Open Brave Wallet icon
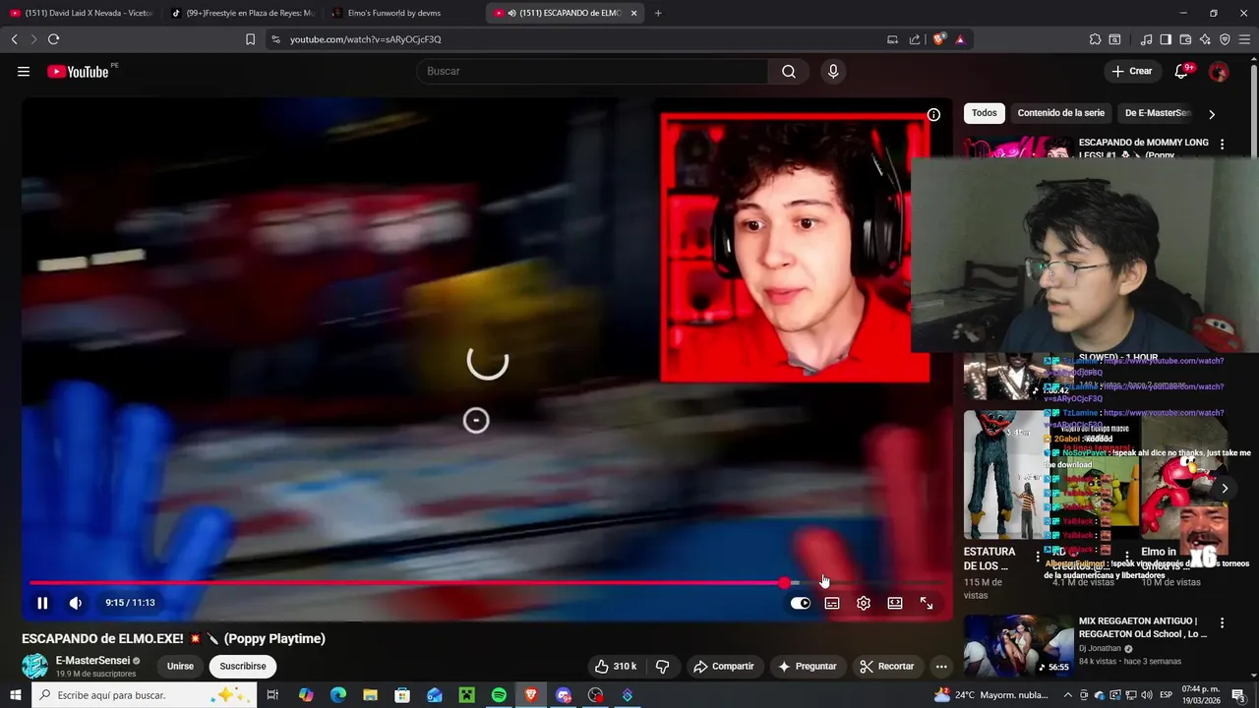 tap(1185, 39)
